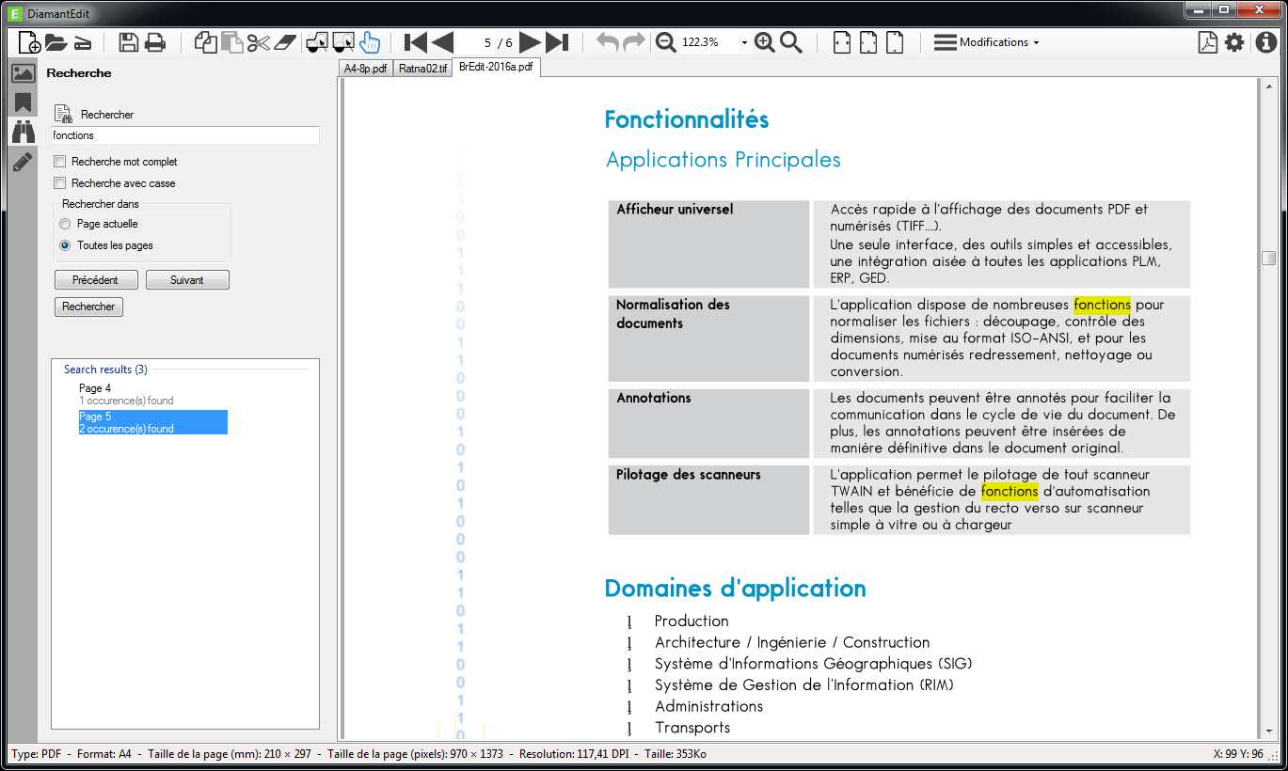Start scanning with the scanner icon
Screen dimensions: 1288x771
pyautogui.click(x=83, y=42)
